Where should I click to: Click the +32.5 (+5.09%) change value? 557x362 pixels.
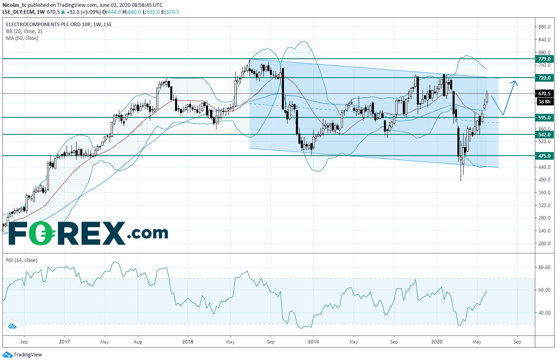point(84,12)
